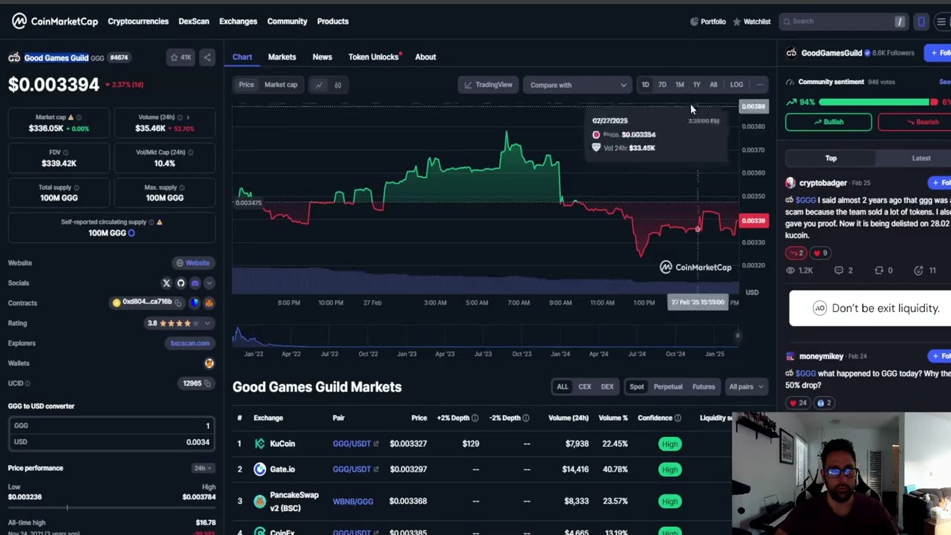The width and height of the screenshot is (951, 535).
Task: Copy the 0xd804 contract address
Action: point(178,302)
